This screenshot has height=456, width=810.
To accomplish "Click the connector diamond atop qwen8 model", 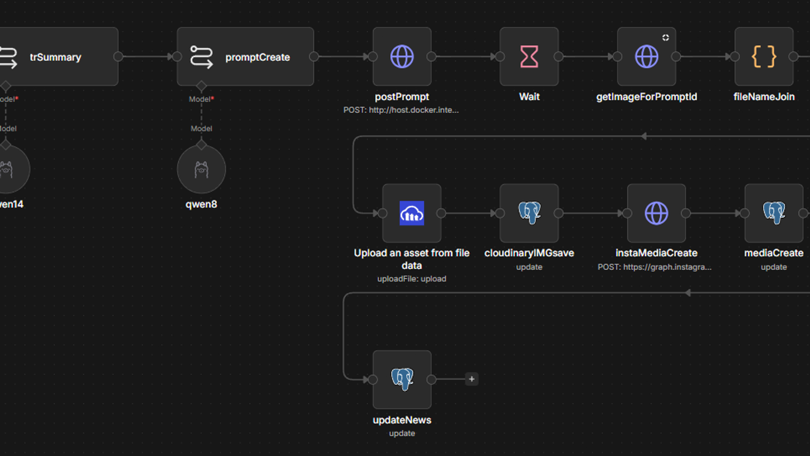I will click(201, 145).
